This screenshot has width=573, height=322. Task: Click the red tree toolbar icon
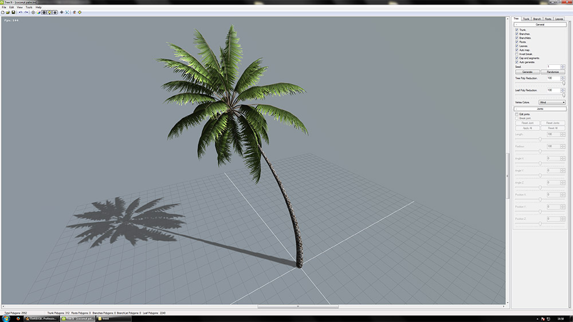pyautogui.click(x=74, y=13)
